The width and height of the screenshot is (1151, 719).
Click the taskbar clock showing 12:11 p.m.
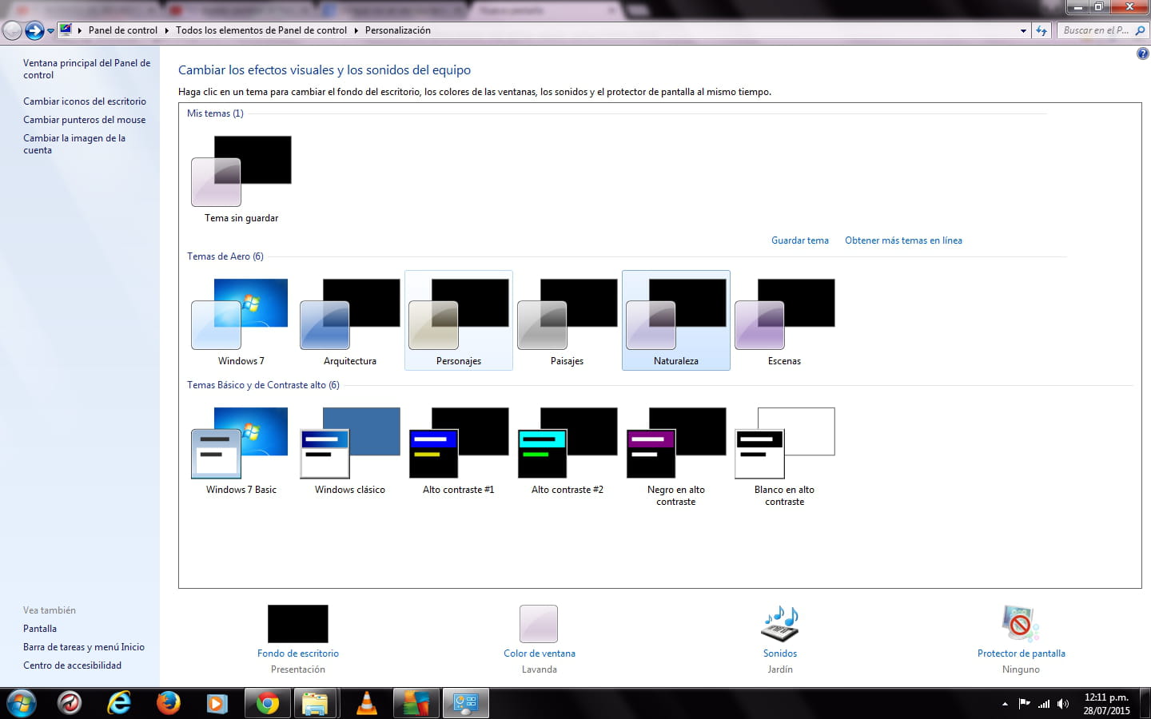(x=1106, y=704)
